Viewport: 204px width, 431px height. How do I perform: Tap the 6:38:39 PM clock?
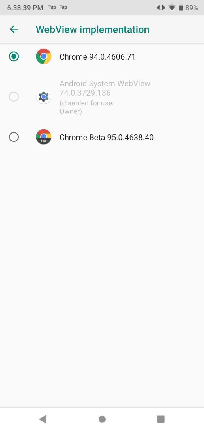[x=25, y=8]
